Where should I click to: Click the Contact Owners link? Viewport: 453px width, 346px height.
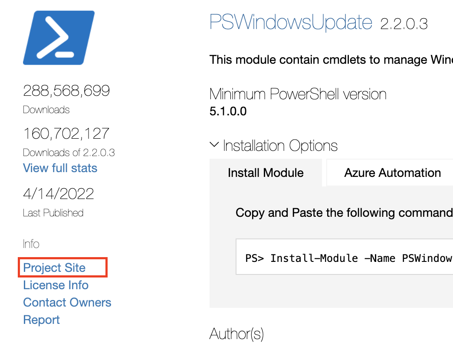point(67,303)
